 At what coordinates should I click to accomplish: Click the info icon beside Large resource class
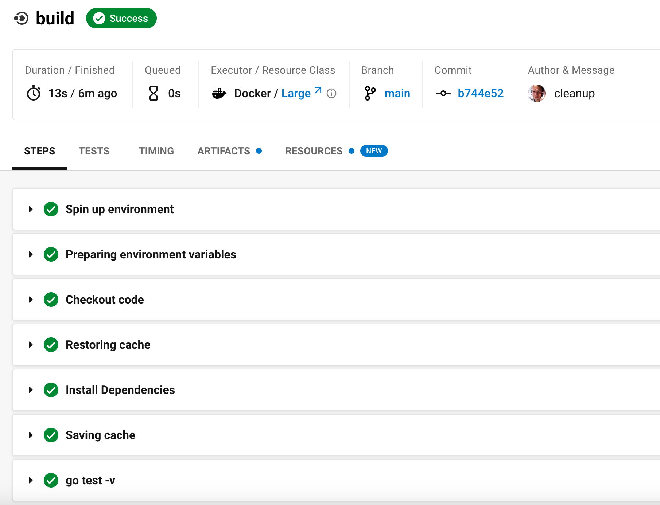[x=331, y=94]
